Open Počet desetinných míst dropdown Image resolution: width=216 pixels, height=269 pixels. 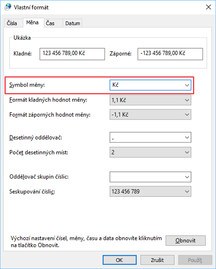(x=150, y=152)
